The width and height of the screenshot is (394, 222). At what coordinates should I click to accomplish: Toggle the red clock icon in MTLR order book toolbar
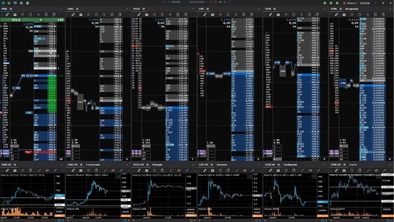point(155,15)
